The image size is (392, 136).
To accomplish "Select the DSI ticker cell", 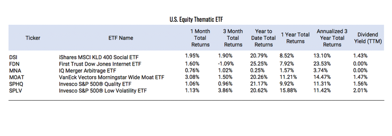I will click(13, 58).
